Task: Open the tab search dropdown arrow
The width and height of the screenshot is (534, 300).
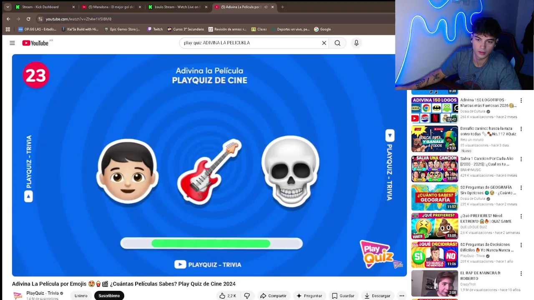Action: tap(8, 7)
